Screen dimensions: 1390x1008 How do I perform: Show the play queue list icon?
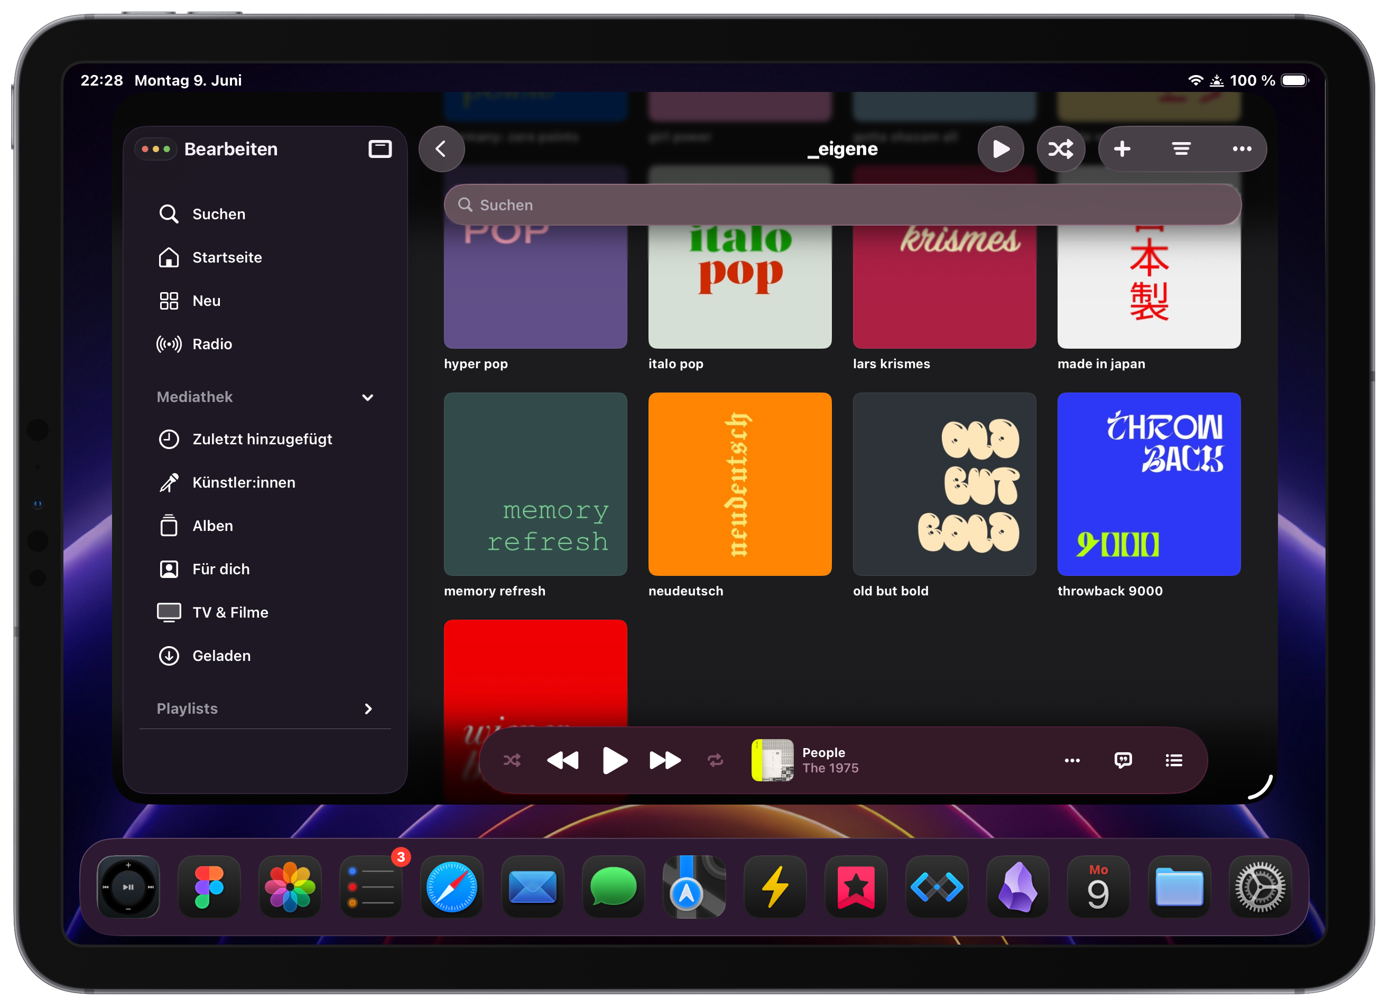[x=1174, y=760]
